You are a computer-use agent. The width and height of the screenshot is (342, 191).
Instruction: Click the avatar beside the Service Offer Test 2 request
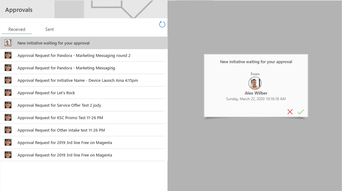(x=8, y=105)
